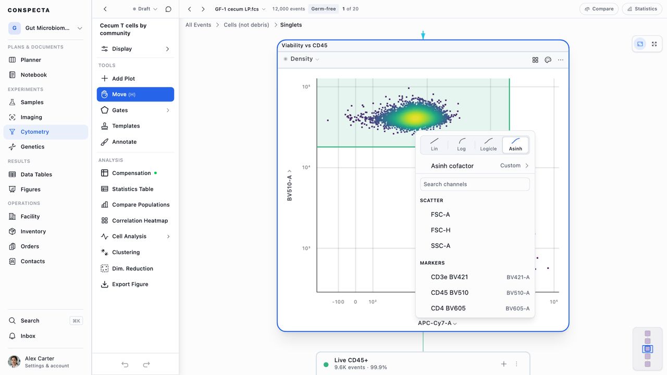Choose the CD3e BV421 marker channel
Viewport: 667px width, 375px height.
point(475,277)
